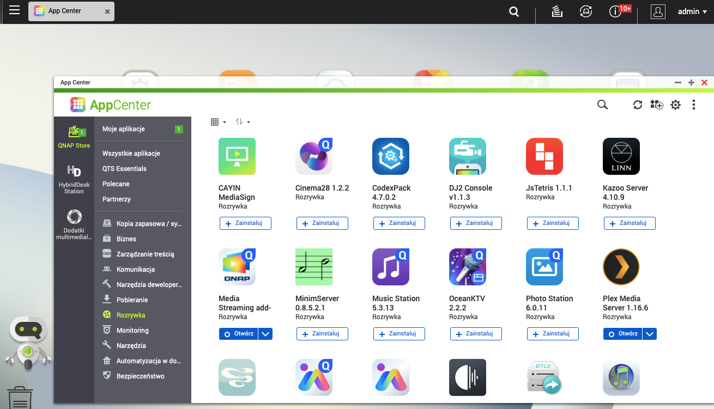This screenshot has height=409, width=714.
Task: Install Cinema28 1.2.2
Action: (x=322, y=223)
